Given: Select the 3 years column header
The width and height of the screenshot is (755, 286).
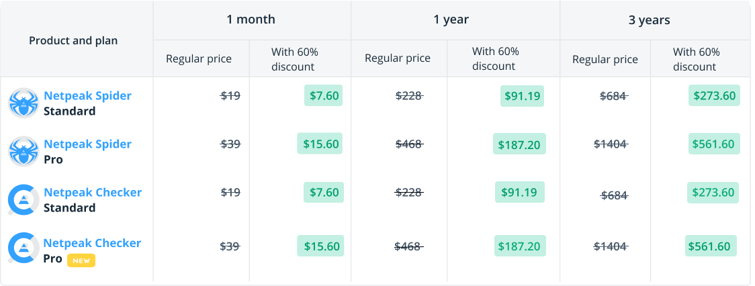Looking at the screenshot, I should [x=649, y=20].
